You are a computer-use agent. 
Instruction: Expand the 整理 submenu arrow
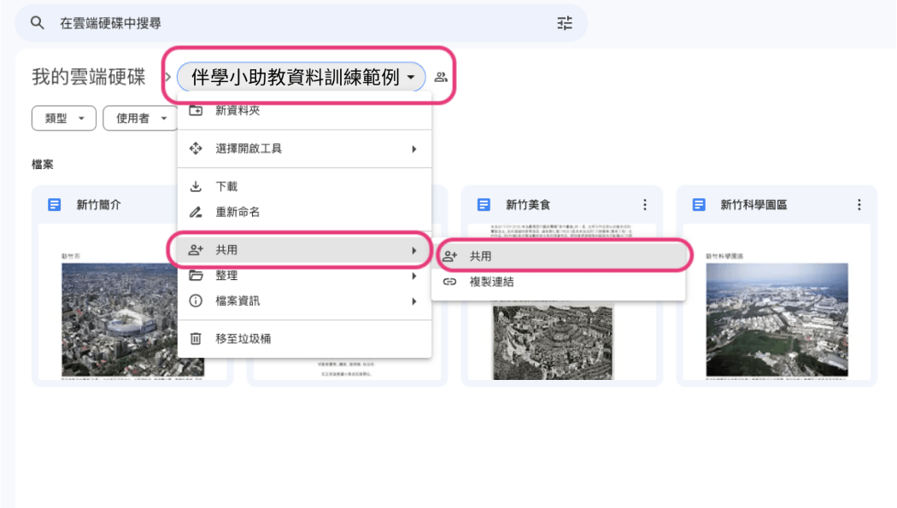(414, 276)
